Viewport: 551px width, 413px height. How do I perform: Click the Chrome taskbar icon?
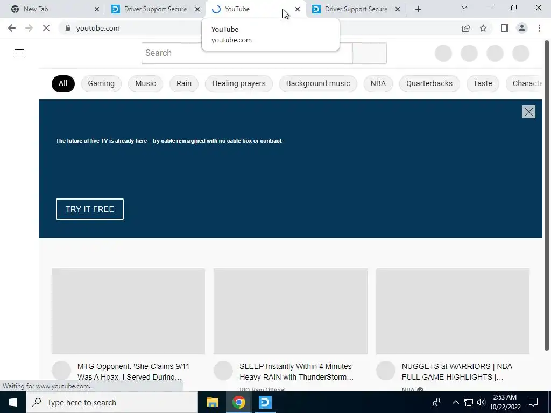pyautogui.click(x=238, y=402)
